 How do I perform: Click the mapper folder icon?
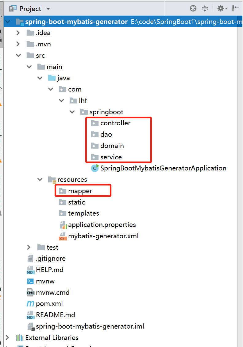point(63,191)
